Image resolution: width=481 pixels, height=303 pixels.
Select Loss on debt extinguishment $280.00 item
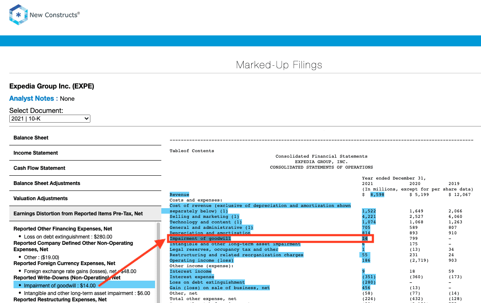tap(68, 236)
